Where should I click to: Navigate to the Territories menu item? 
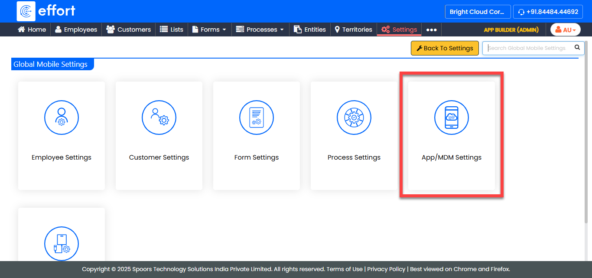(353, 30)
